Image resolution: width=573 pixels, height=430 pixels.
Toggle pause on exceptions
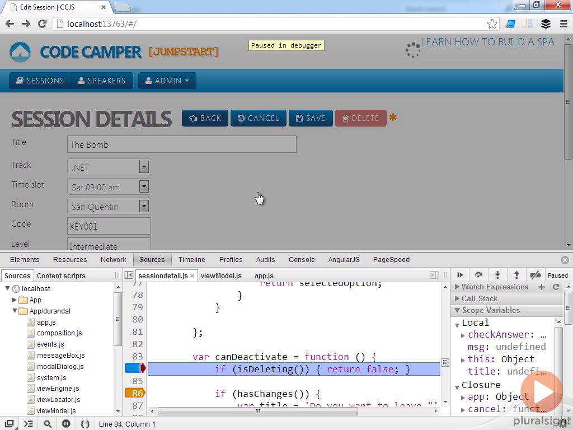(66, 424)
